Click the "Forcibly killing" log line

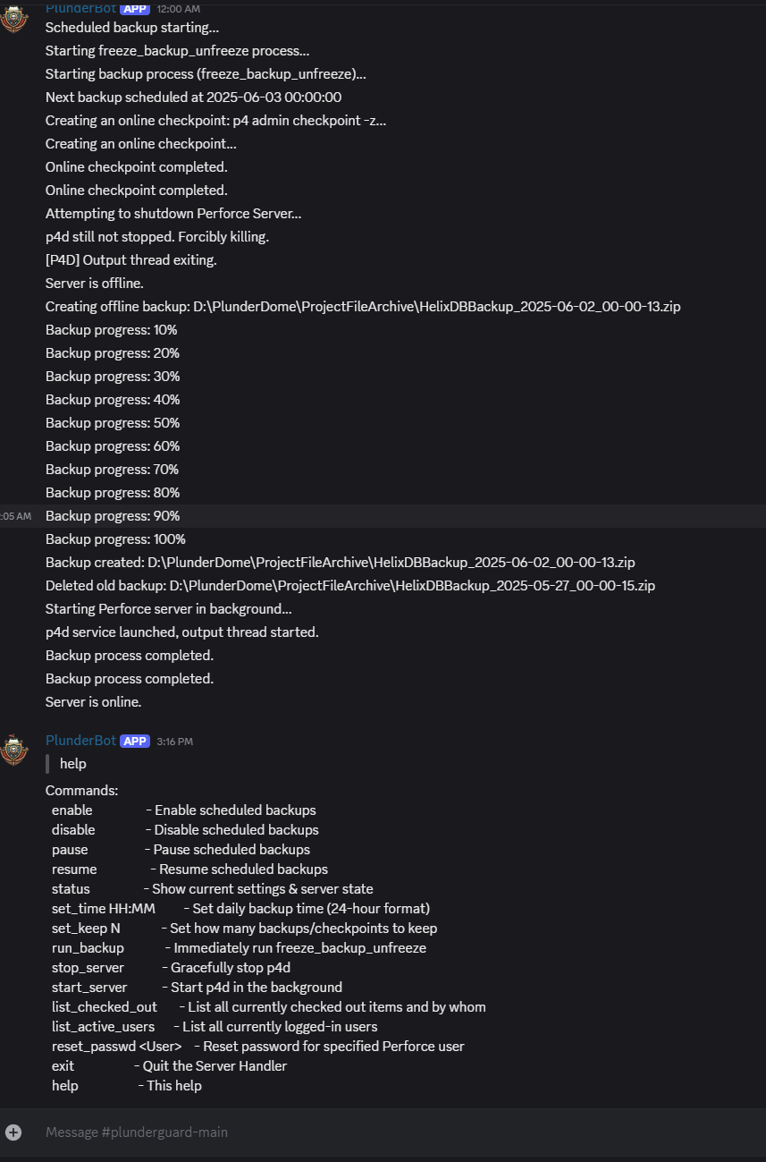point(157,237)
